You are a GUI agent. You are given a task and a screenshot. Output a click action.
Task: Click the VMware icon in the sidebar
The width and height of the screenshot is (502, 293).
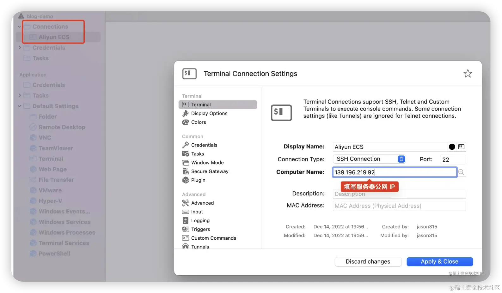click(x=33, y=190)
